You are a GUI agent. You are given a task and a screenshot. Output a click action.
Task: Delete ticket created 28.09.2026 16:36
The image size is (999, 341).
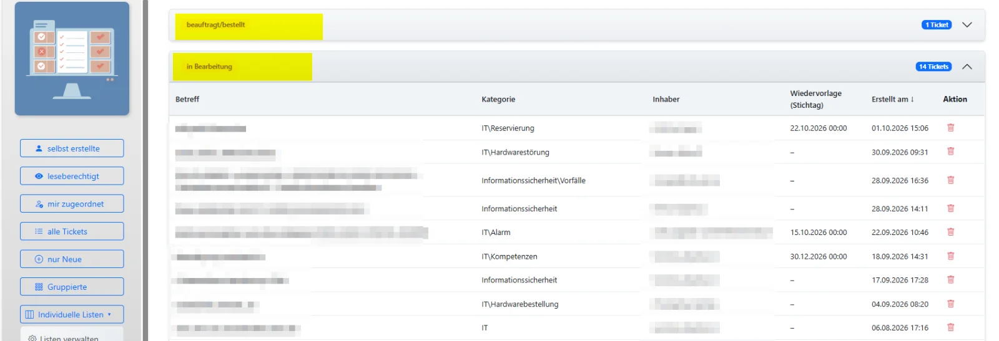click(950, 180)
